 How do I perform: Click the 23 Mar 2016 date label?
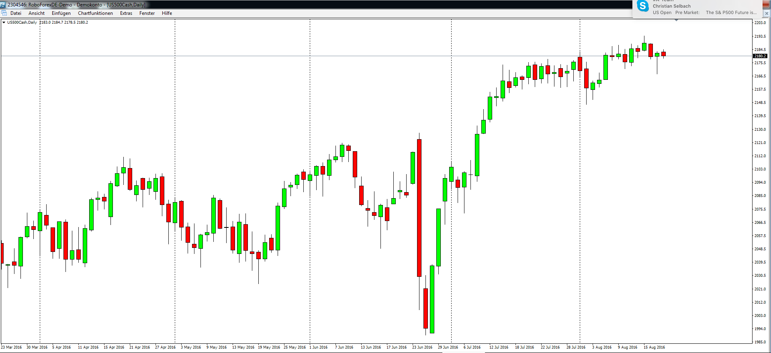tap(11, 347)
